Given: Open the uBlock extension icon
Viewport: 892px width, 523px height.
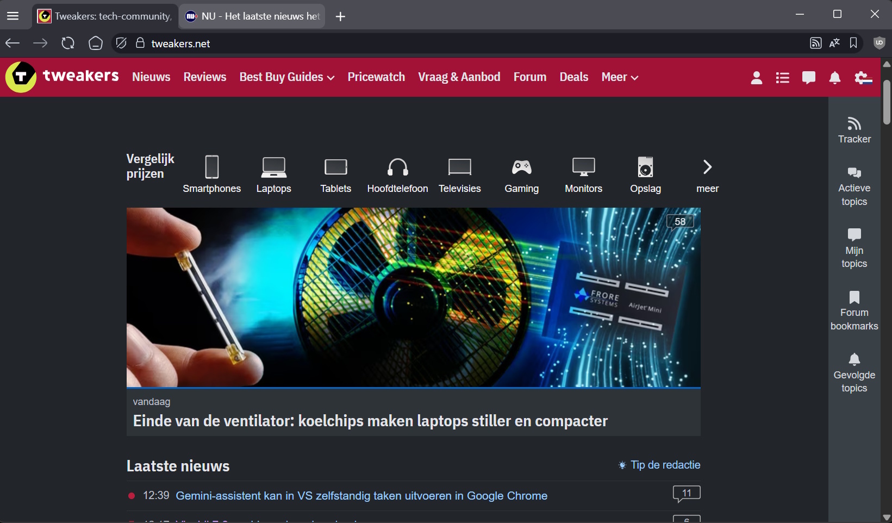Looking at the screenshot, I should pyautogui.click(x=879, y=43).
